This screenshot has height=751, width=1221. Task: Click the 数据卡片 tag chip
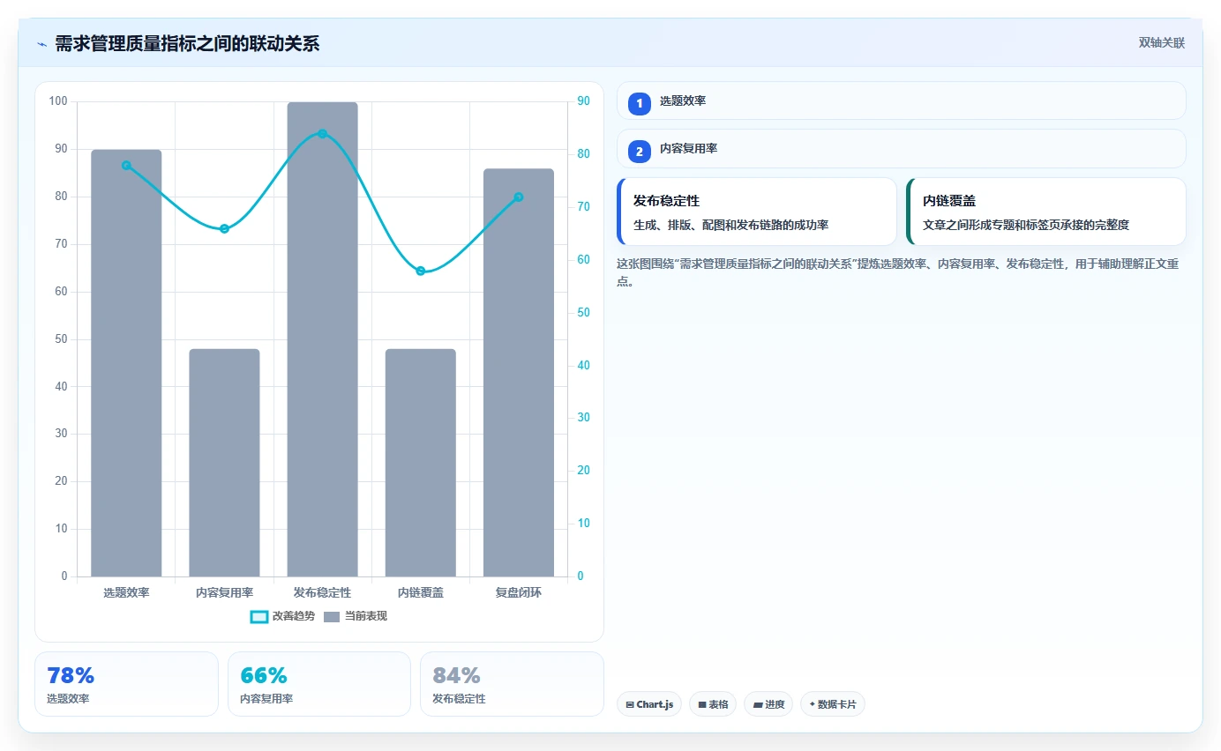[x=833, y=704]
